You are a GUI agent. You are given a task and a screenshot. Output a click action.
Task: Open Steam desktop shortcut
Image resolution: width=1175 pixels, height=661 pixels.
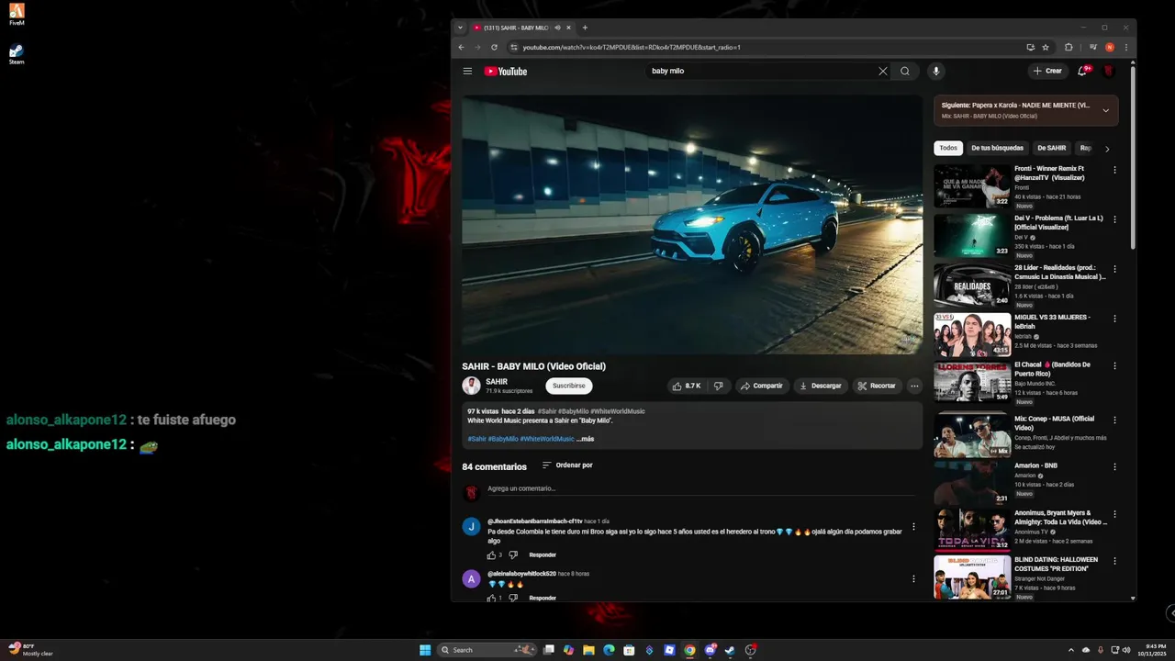pyautogui.click(x=17, y=54)
